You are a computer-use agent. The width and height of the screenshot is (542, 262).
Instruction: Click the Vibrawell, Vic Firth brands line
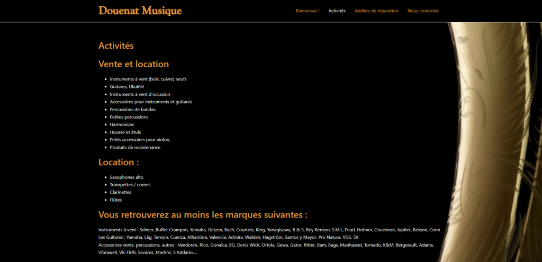[148, 252]
